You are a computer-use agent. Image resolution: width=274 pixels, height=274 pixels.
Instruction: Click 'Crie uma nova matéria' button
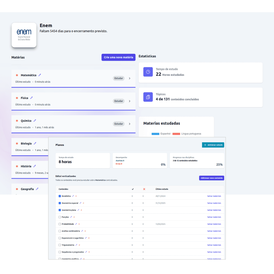point(118,57)
